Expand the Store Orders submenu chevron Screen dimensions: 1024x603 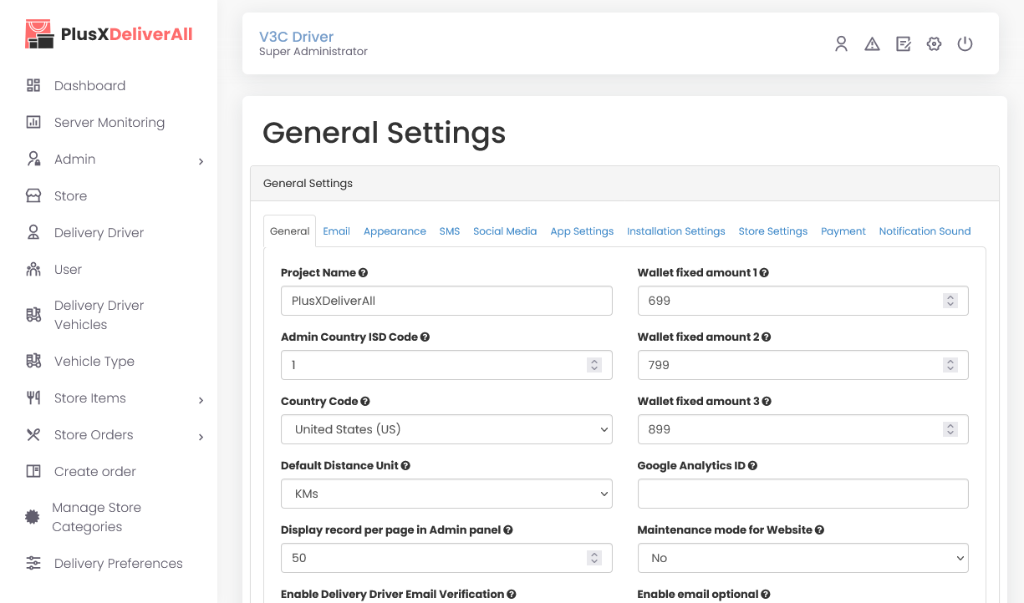coord(201,437)
